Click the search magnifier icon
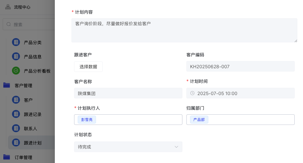The image size is (303, 163). coord(9,24)
